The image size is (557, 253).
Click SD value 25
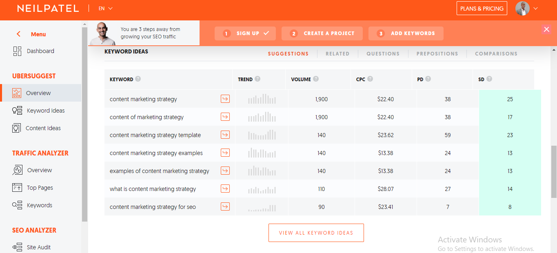510,99
